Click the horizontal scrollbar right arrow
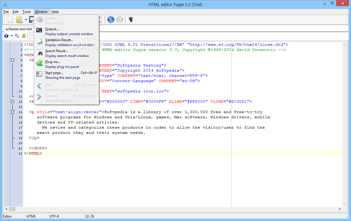 pos(339,209)
